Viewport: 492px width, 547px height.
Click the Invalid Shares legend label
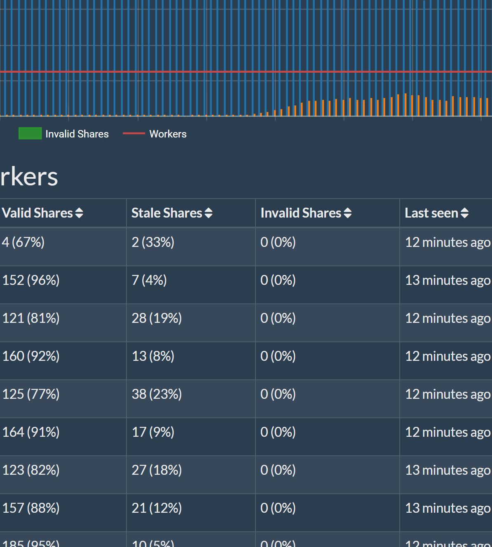[x=77, y=134]
